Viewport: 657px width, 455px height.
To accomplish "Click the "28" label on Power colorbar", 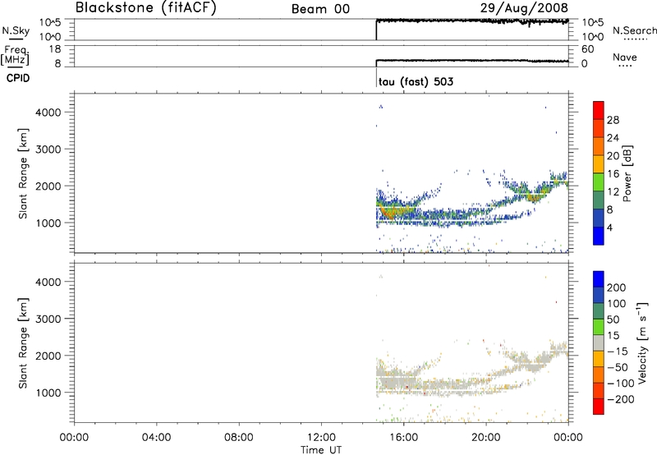I will click(613, 120).
